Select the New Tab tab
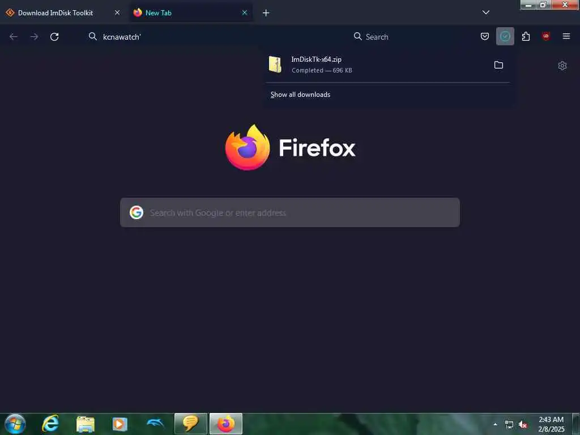The height and width of the screenshot is (435, 580). 191,12
